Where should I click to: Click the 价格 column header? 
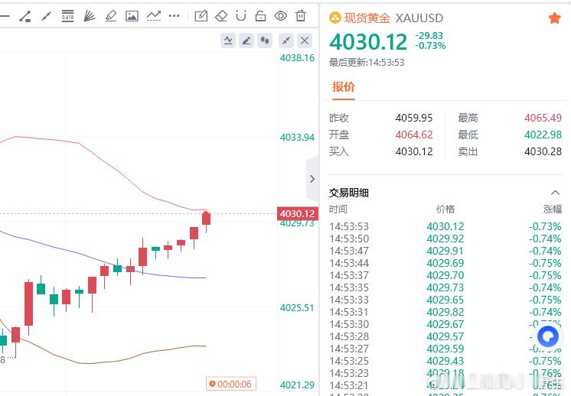click(445, 209)
